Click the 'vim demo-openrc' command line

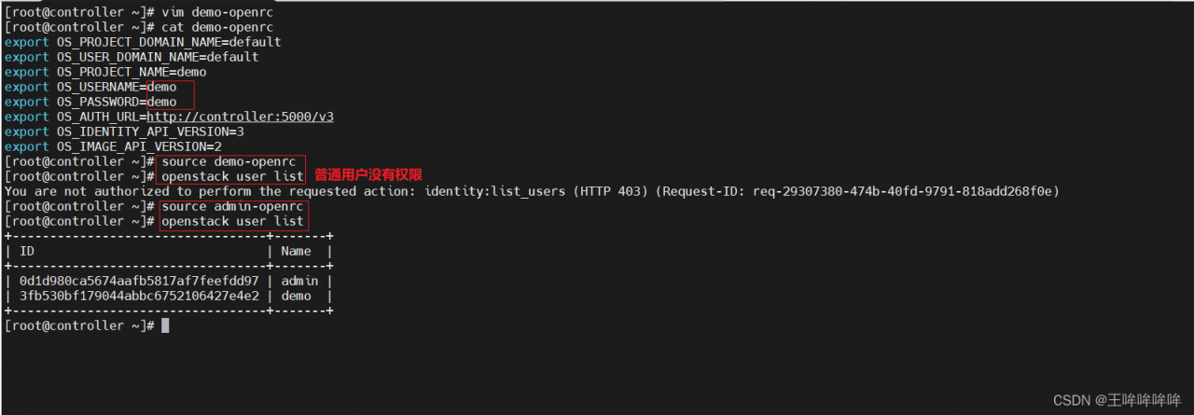(139, 12)
